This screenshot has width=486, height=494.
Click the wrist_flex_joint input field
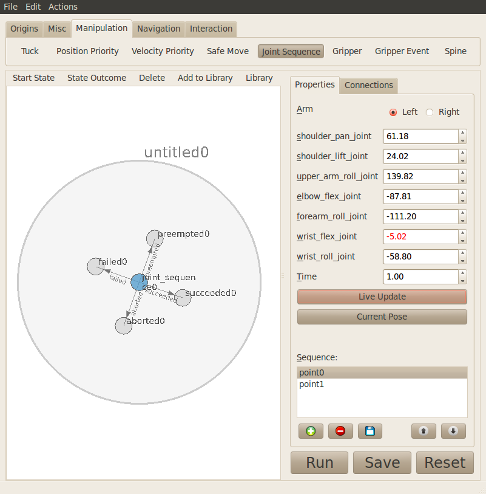coord(420,236)
